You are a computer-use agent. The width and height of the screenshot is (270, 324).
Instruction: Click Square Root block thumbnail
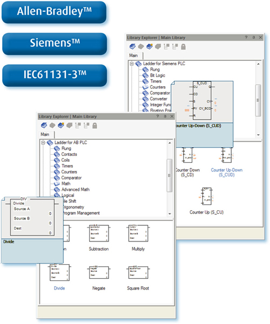(x=138, y=273)
